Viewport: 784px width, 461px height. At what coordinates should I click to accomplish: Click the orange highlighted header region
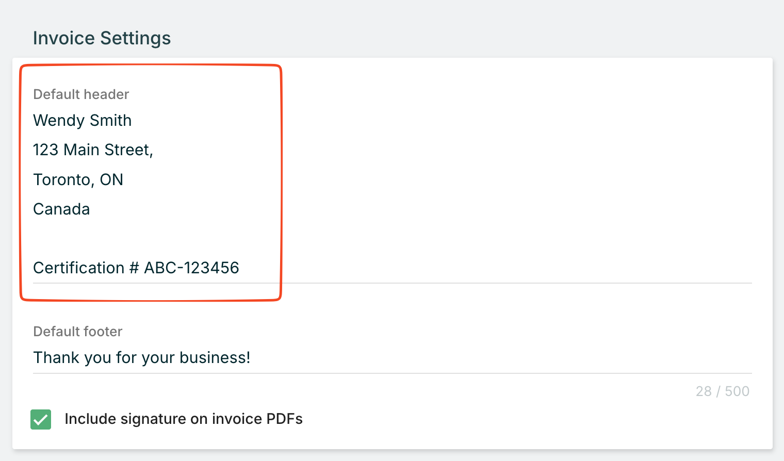pos(150,180)
